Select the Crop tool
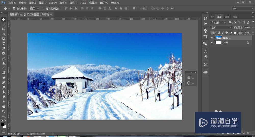Viewport: 255px width, 137px height. pos(3,39)
